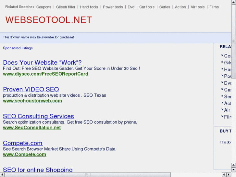The height and width of the screenshot is (177, 236).
Task: Click the vertical scrollbar thumb
Action: coord(233,42)
